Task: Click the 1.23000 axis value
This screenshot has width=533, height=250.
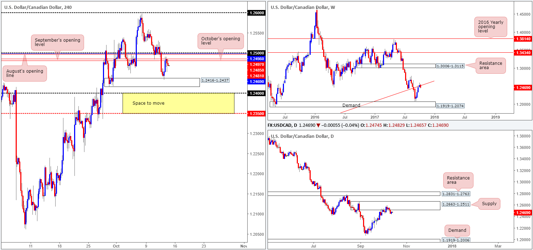Action: 256,134
